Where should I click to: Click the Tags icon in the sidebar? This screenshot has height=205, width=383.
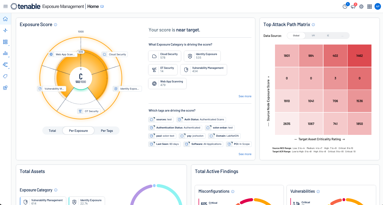click(x=5, y=76)
